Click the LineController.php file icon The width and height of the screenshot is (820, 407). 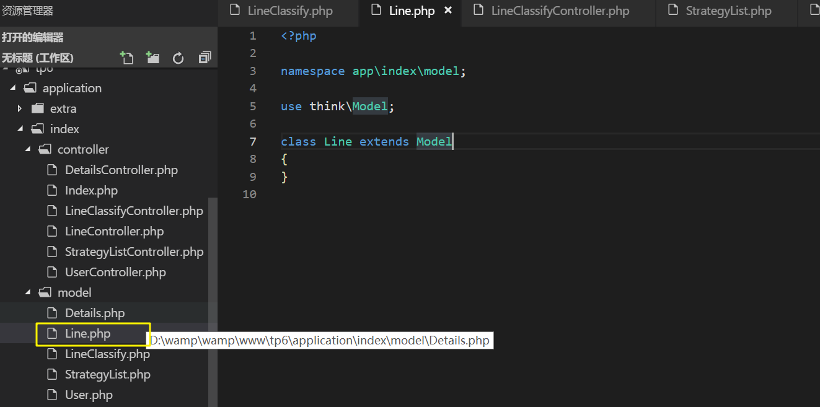coord(53,231)
